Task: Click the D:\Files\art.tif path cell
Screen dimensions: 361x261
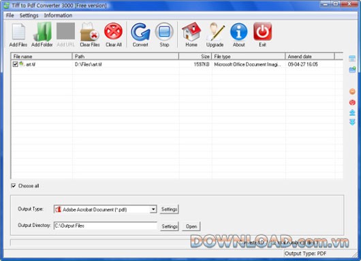Action: pos(89,64)
